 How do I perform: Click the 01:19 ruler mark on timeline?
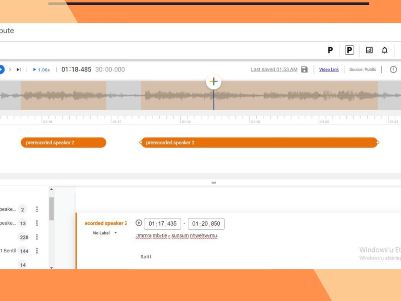(255, 122)
